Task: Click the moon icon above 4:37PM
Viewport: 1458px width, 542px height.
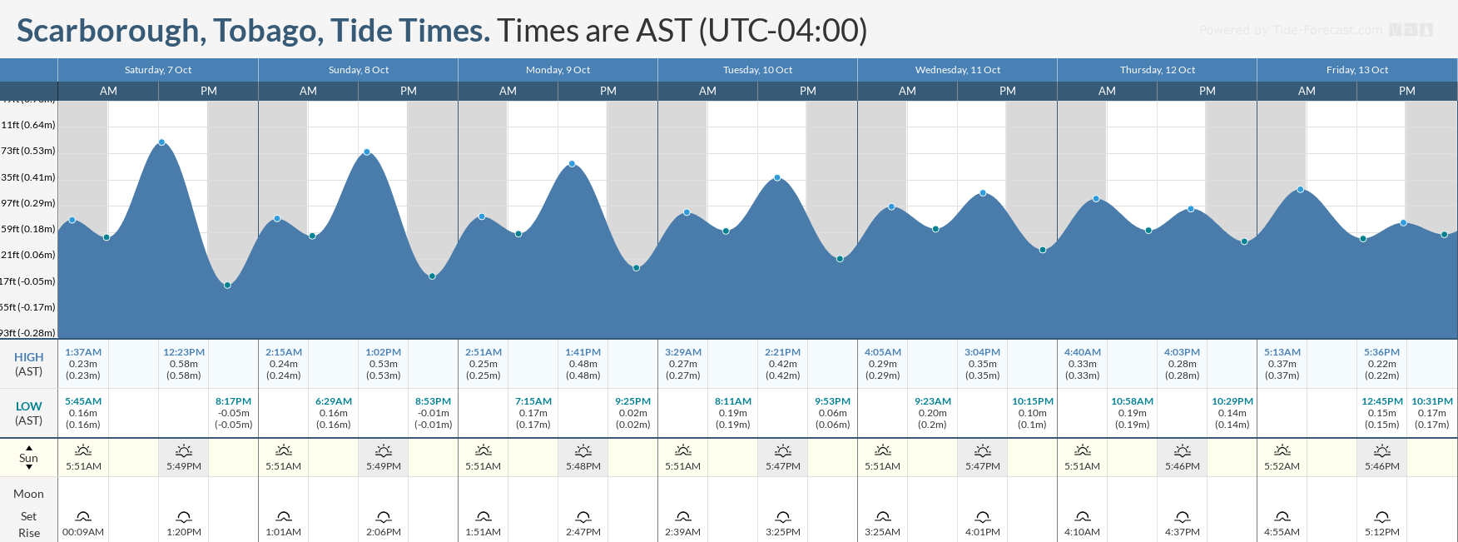Action: (1183, 516)
